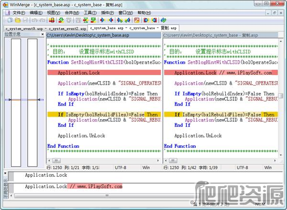Close the 不同处显示 diff pane
Screen dimensions: 287x210
tap(5, 173)
